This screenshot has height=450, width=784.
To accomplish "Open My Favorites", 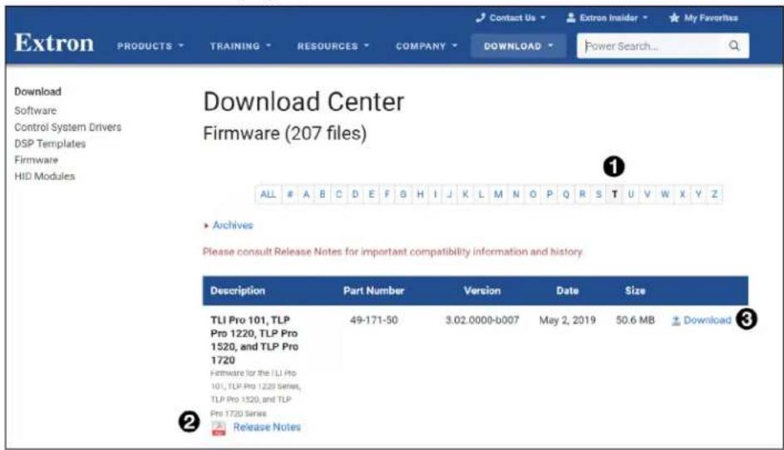I will [x=703, y=18].
